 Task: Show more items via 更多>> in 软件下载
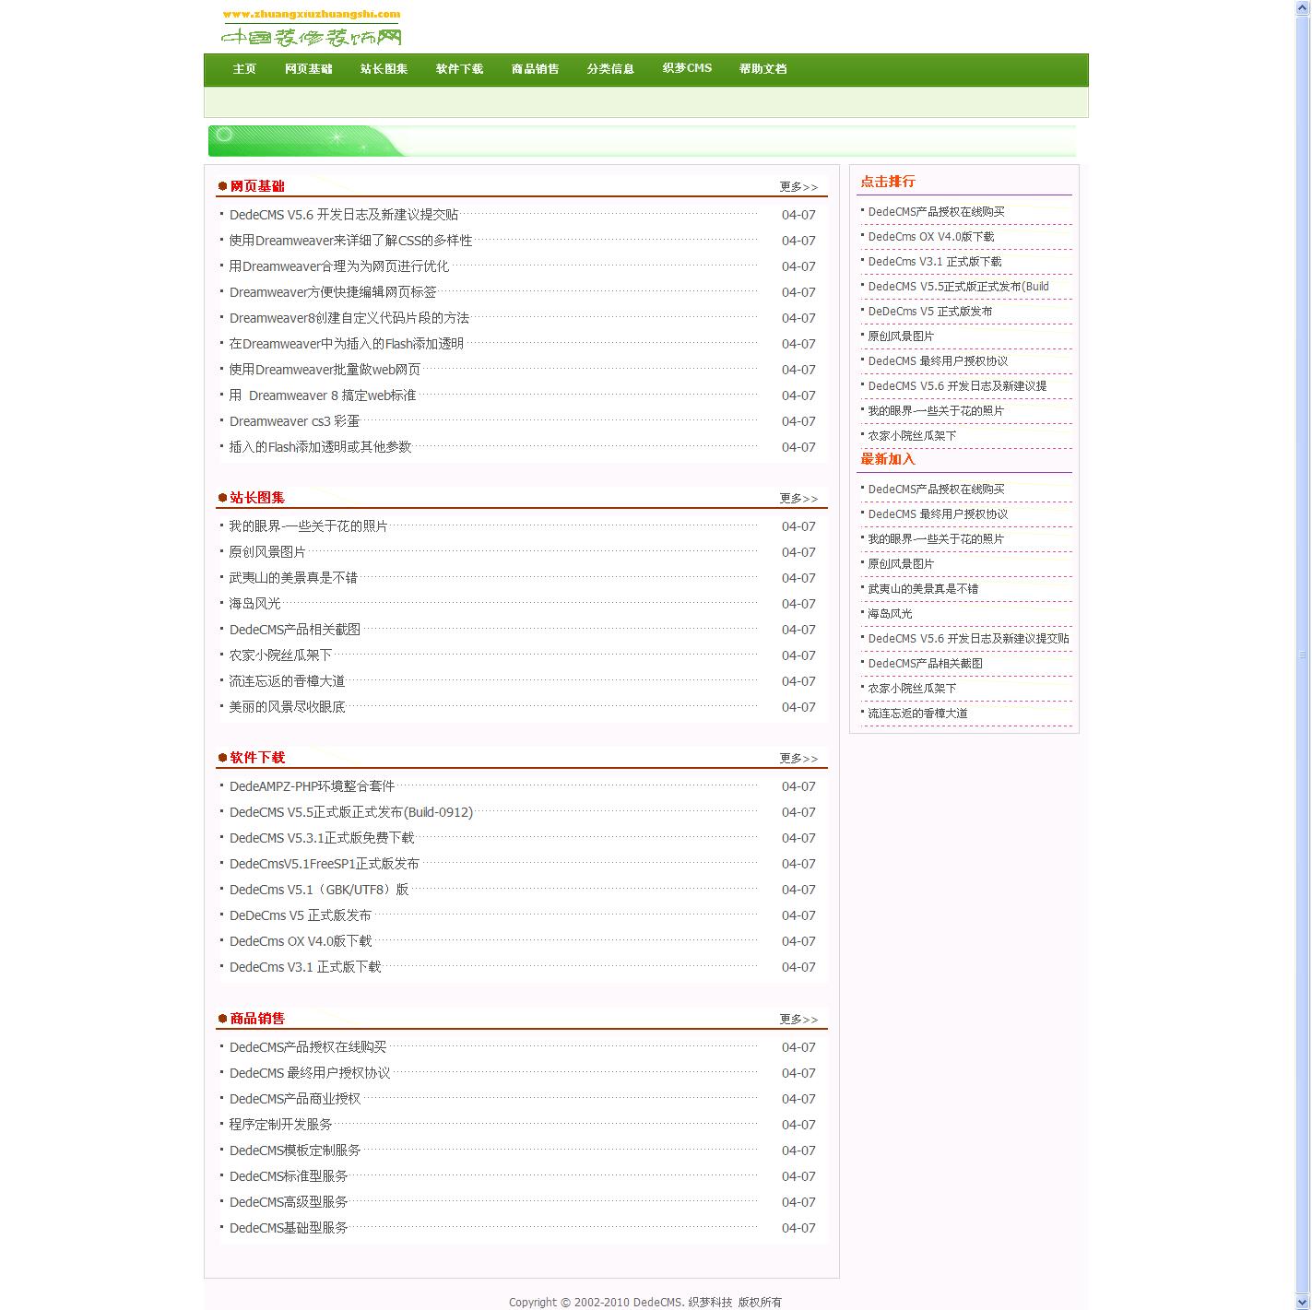798,759
